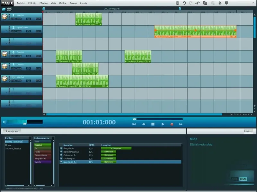Start playback with the play button
Image resolution: width=257 pixels, height=192 pixels.
(x=163, y=124)
